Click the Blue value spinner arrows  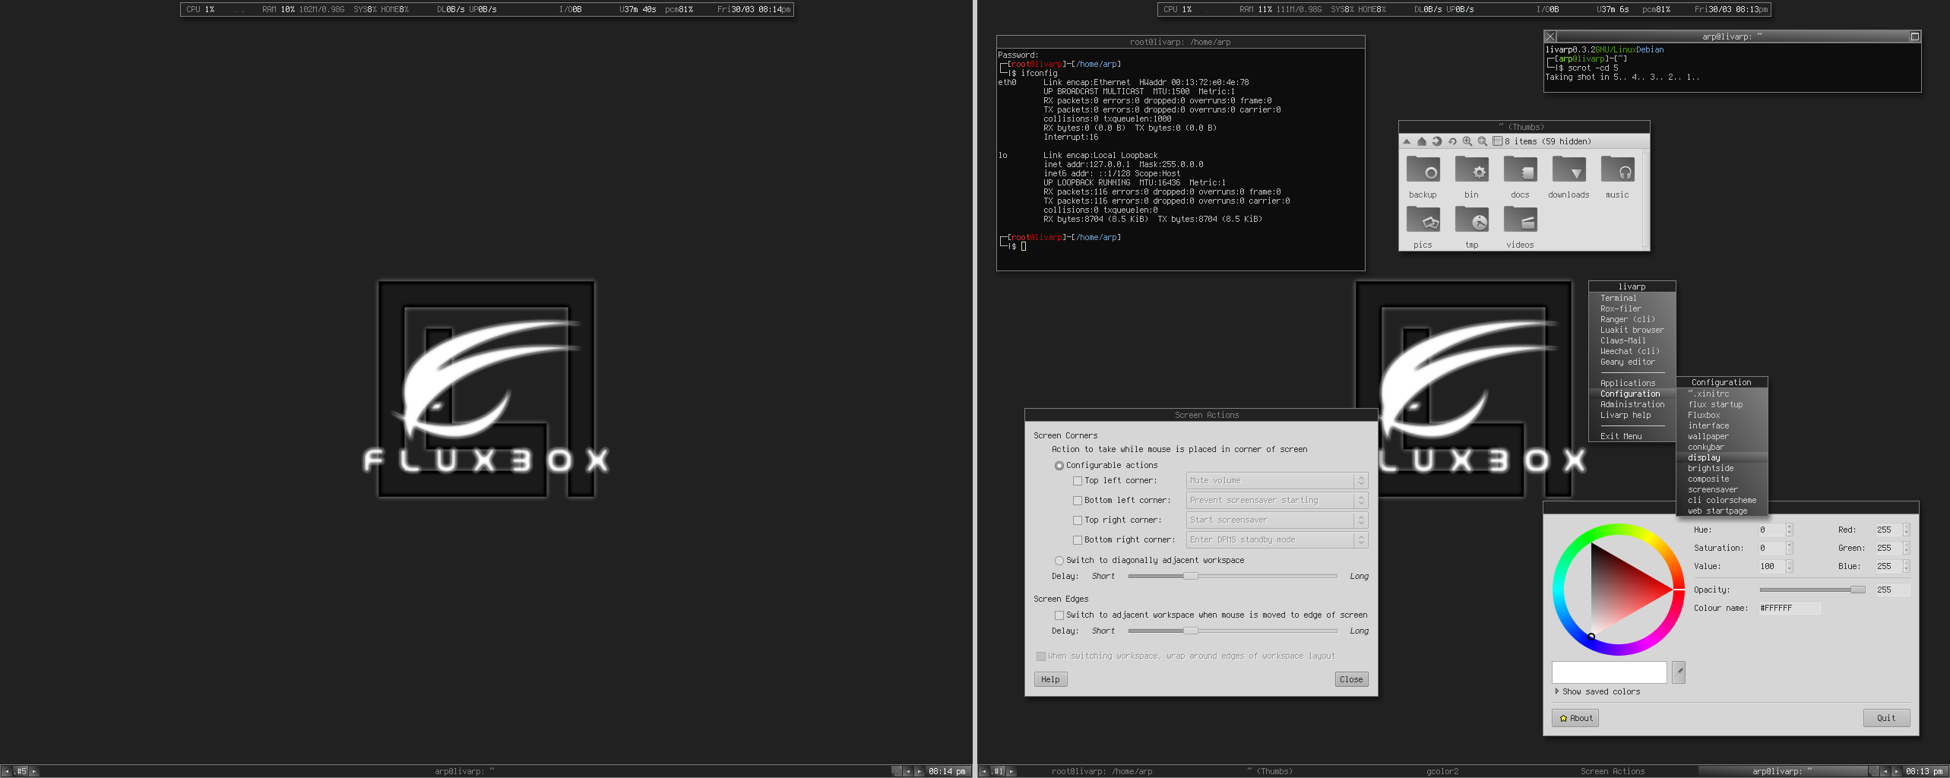[x=1906, y=566]
